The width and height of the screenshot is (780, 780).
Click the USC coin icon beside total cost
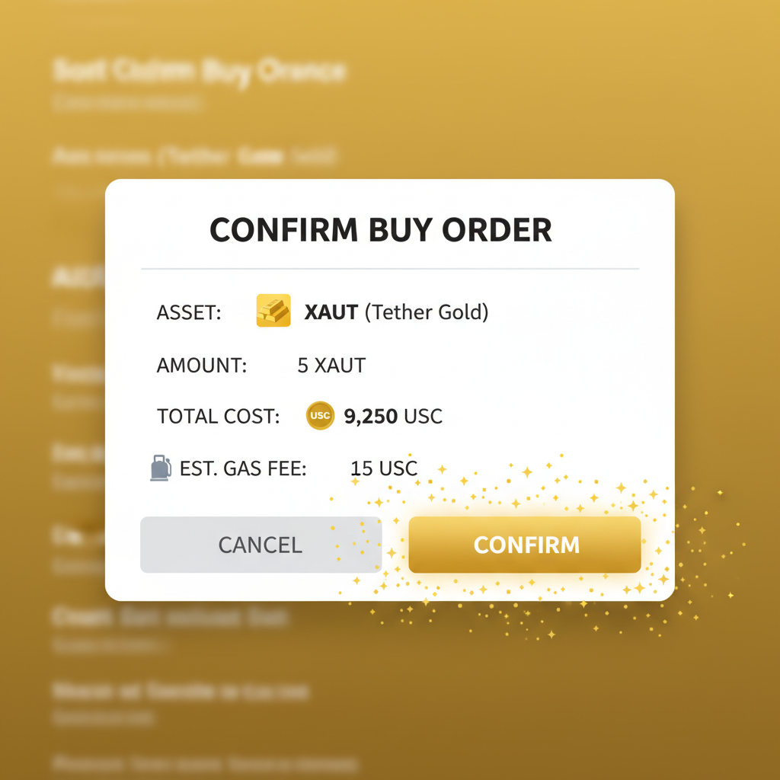320,416
